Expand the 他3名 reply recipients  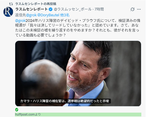(x=65, y=15)
